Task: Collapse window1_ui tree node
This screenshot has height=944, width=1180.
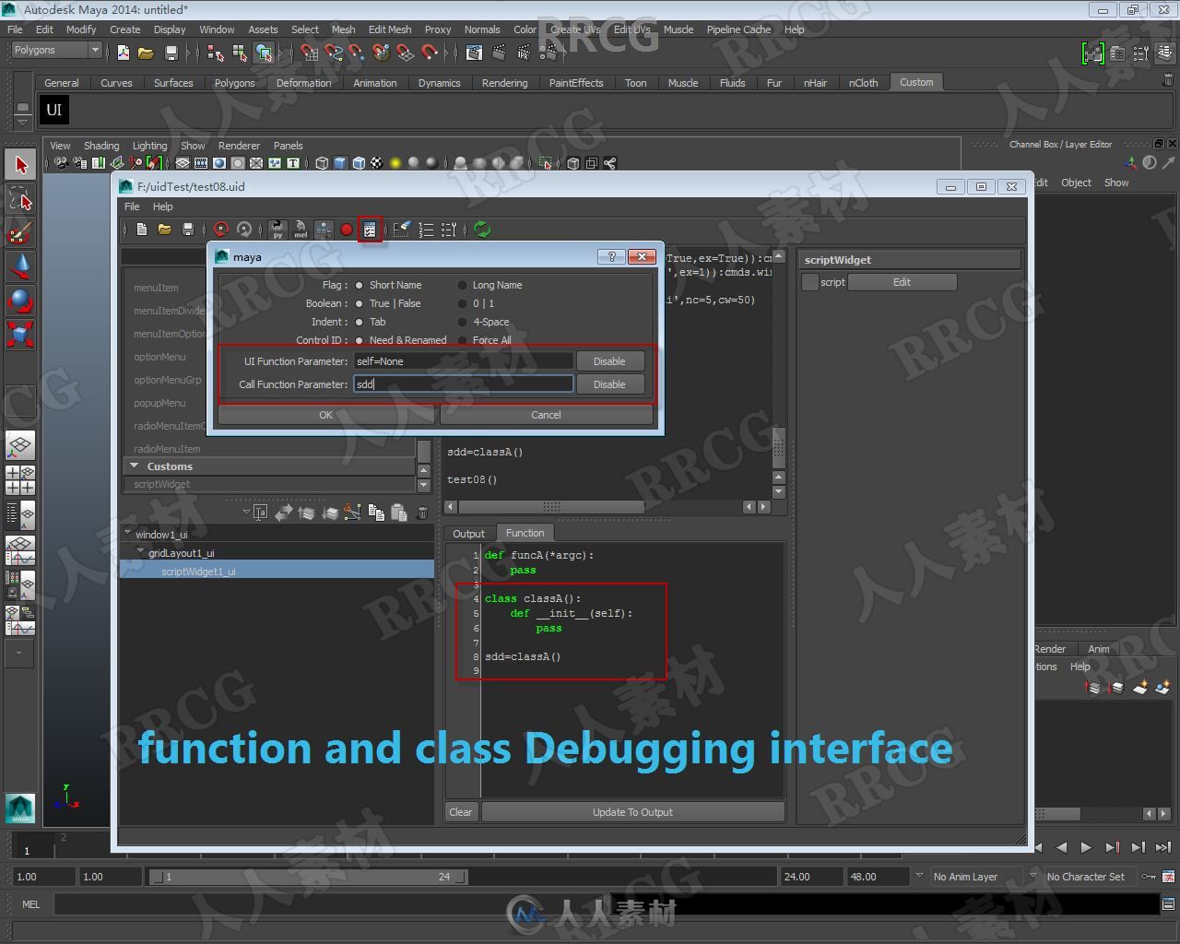Action: [x=128, y=534]
